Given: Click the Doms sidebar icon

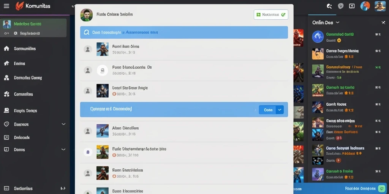Looking at the screenshot, I should click(x=7, y=149).
